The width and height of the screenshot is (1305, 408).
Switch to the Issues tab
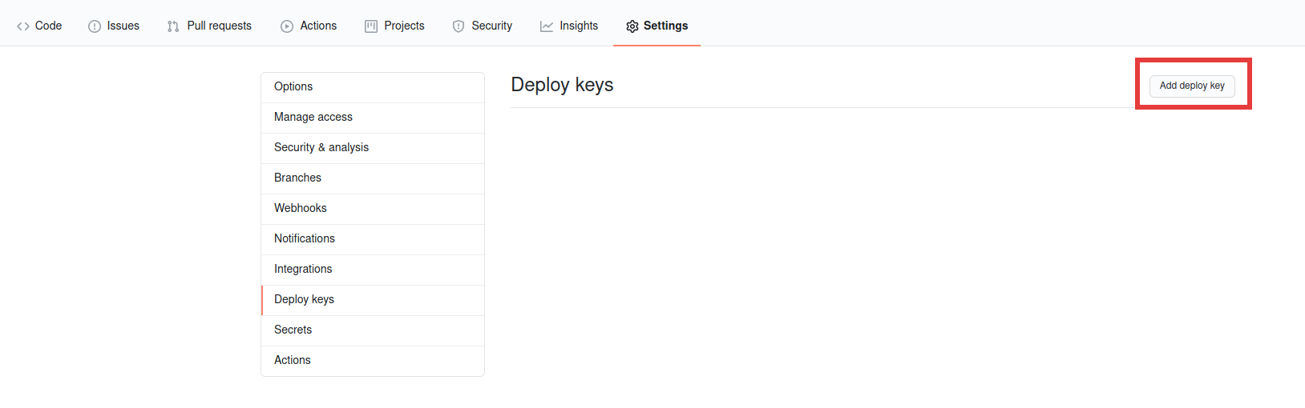coord(114,26)
